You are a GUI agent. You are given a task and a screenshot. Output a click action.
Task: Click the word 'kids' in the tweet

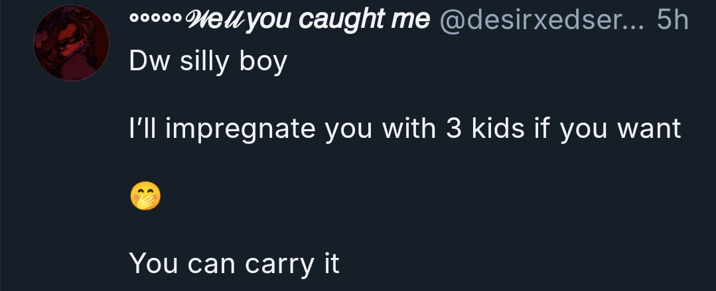coord(498,128)
